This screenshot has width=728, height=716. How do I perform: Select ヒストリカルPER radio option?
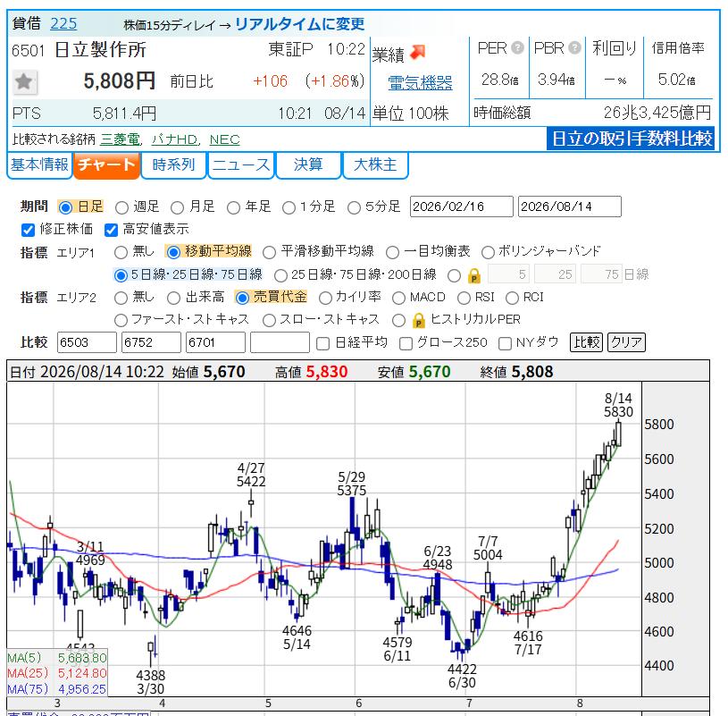(x=398, y=320)
